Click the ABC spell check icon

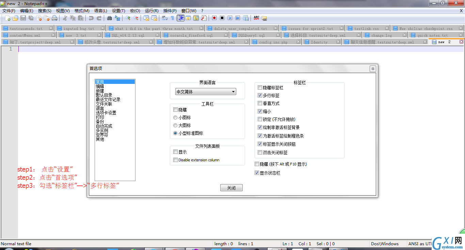pos(256,18)
